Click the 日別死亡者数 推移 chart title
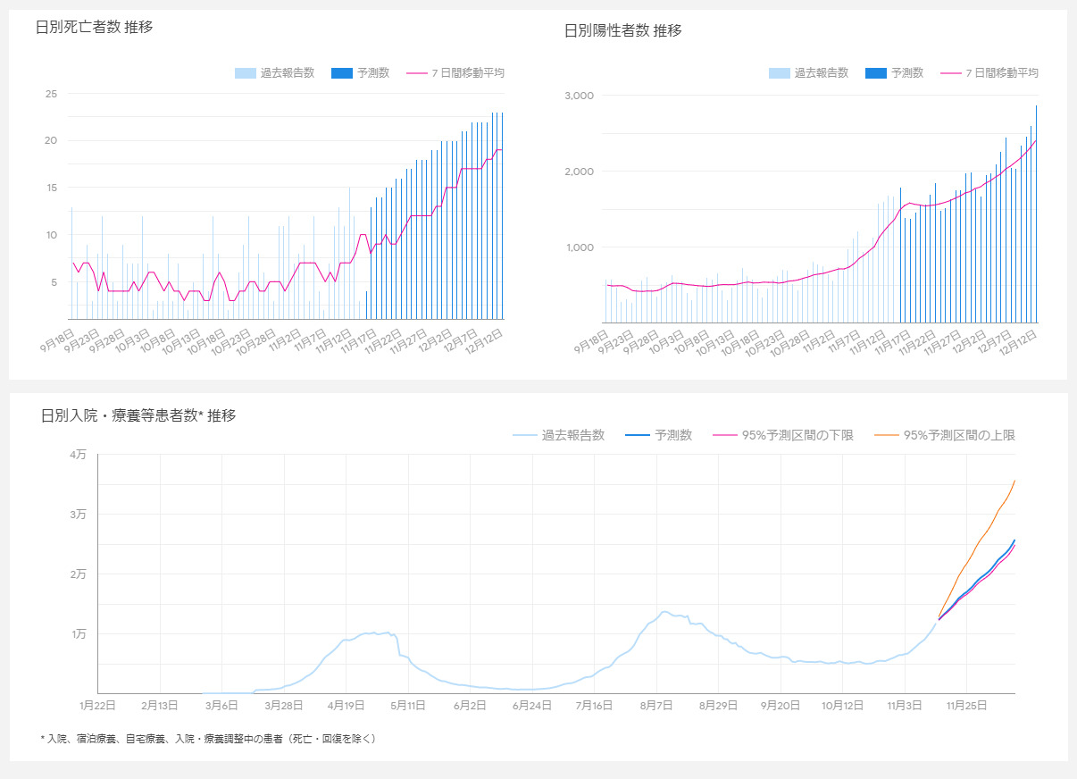The image size is (1077, 779). tap(94, 27)
